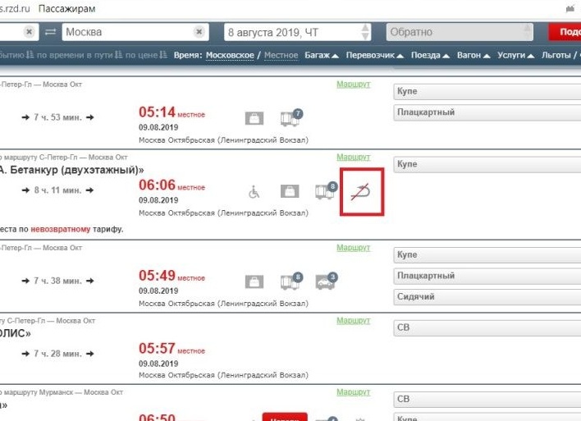
Task: Clear the Москва destination field
Action: tap(199, 32)
